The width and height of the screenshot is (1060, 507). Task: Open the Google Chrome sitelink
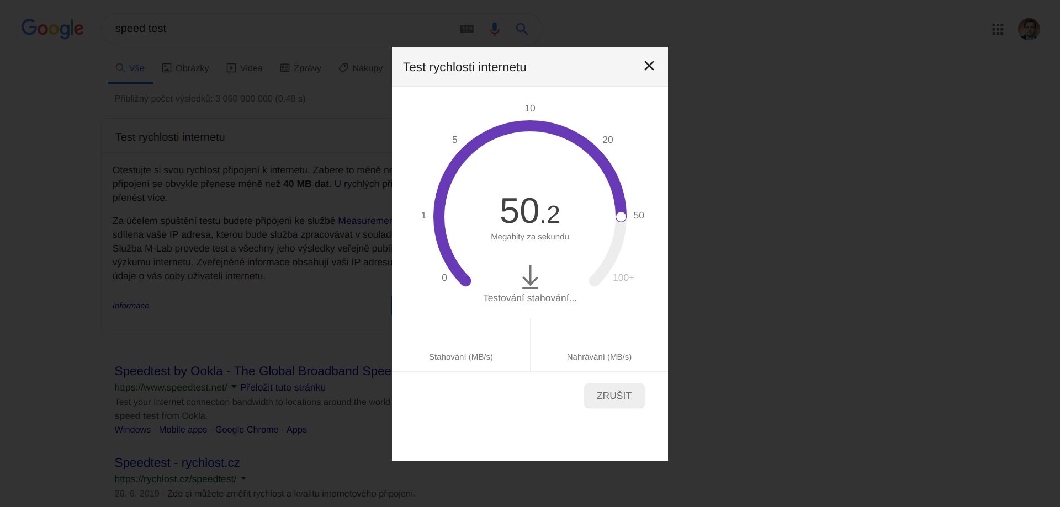coord(247,430)
